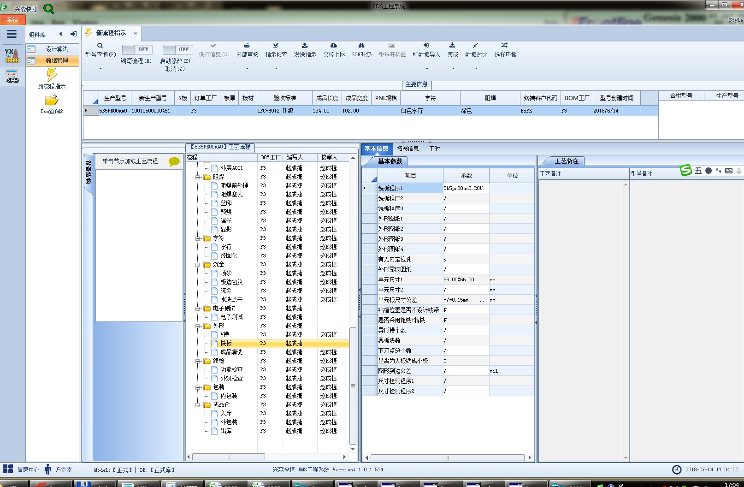Click the green chat bubble icon
This screenshot has height=487, width=744.
coord(174,161)
